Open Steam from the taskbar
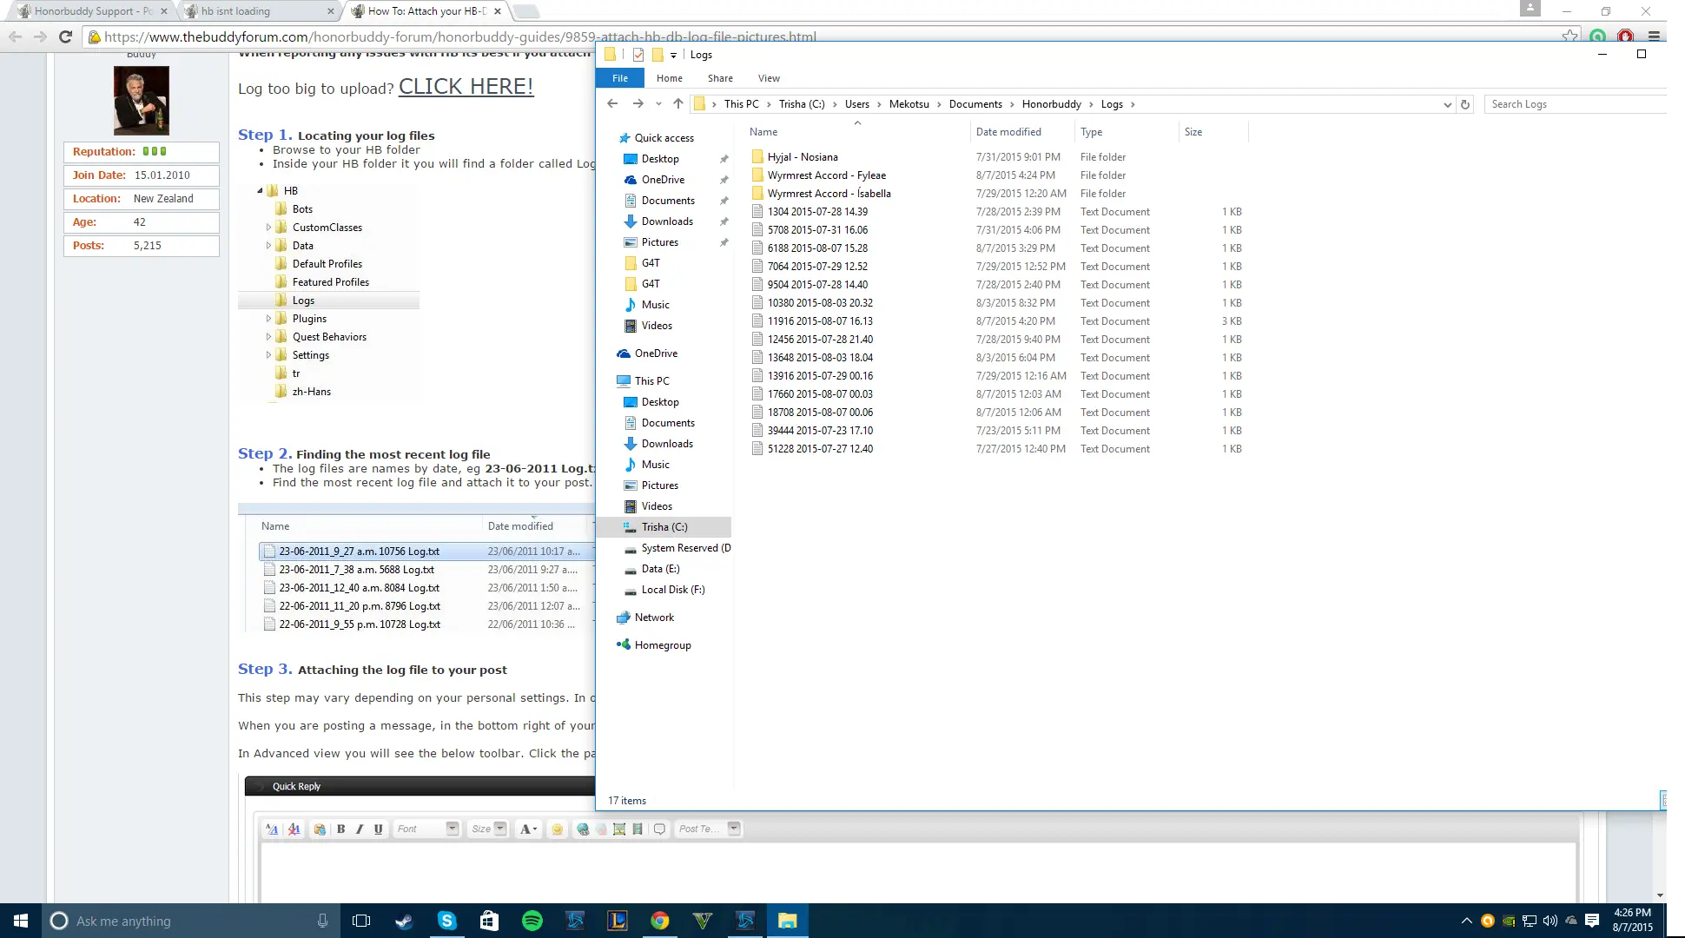This screenshot has height=938, width=1685. click(x=404, y=921)
